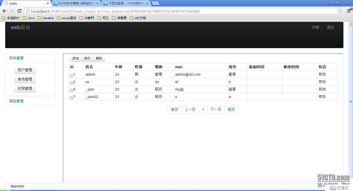Click the web后台 brand title
The height and width of the screenshot is (191, 353).
click(x=20, y=28)
